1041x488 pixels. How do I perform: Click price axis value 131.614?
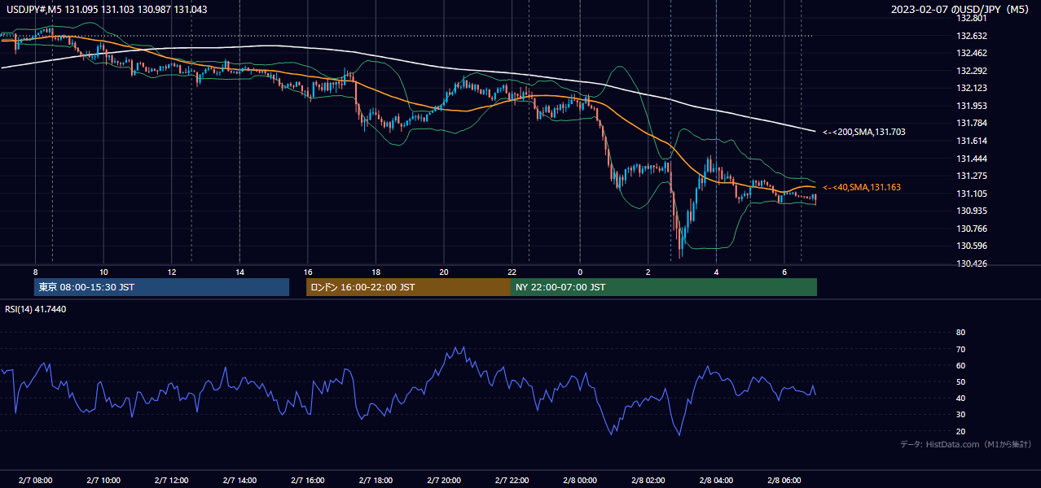click(x=972, y=141)
